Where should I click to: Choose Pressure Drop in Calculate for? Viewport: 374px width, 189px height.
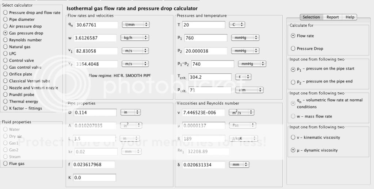(293, 48)
